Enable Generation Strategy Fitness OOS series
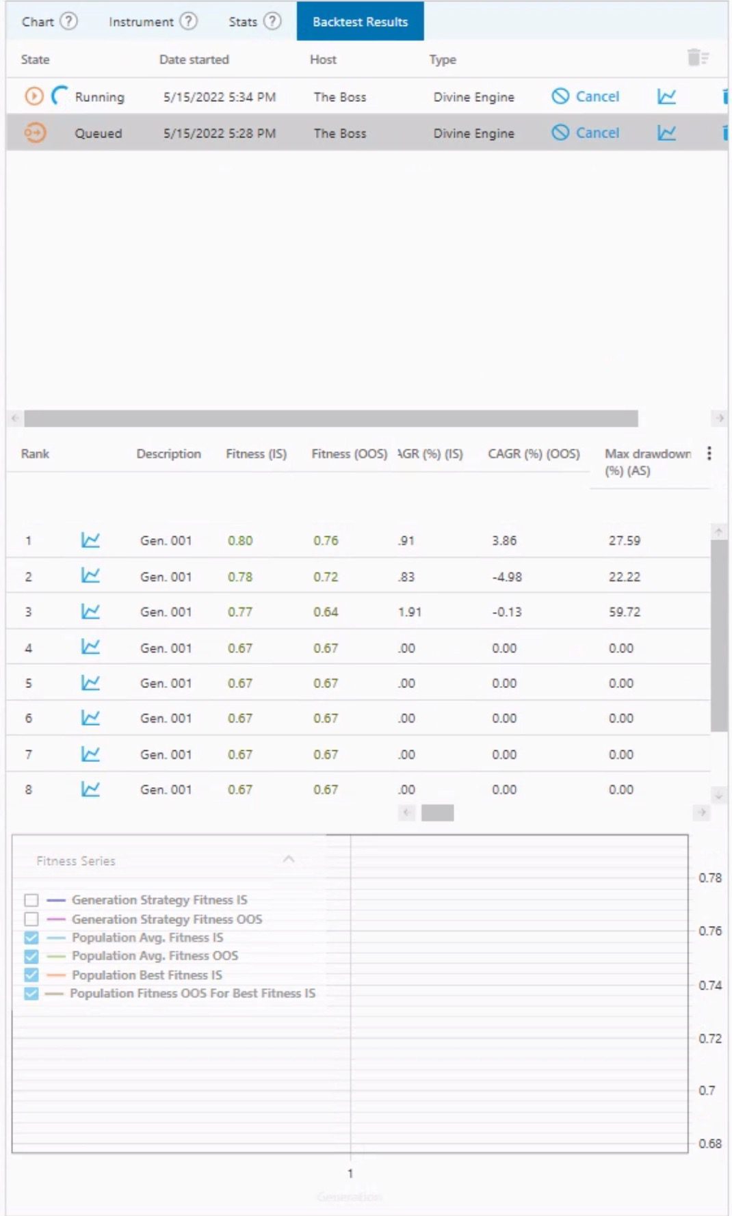Image resolution: width=732 pixels, height=1216 pixels. click(31, 919)
